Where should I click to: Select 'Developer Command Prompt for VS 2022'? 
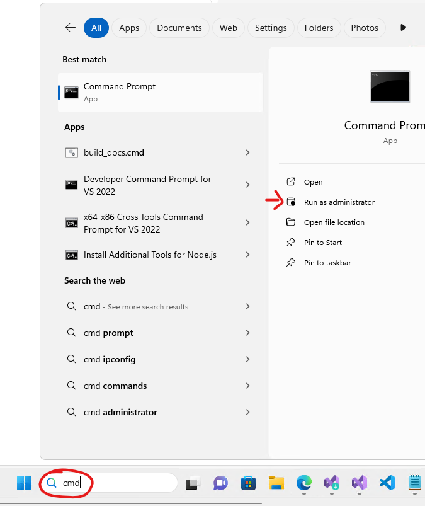click(x=147, y=185)
